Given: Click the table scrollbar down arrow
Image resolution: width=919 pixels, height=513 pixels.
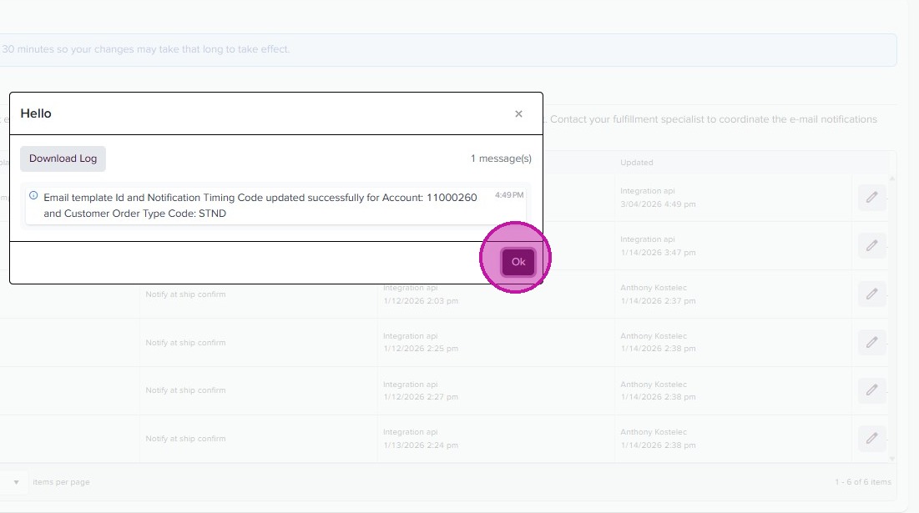Looking at the screenshot, I should pos(891,458).
